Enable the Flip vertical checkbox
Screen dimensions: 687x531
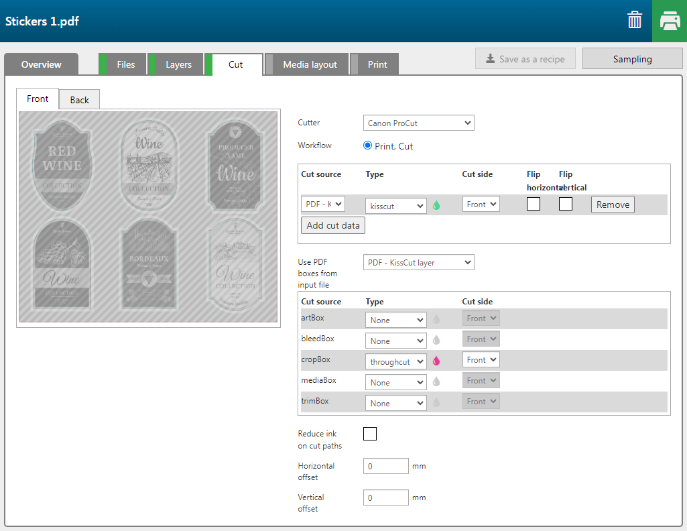tap(566, 204)
